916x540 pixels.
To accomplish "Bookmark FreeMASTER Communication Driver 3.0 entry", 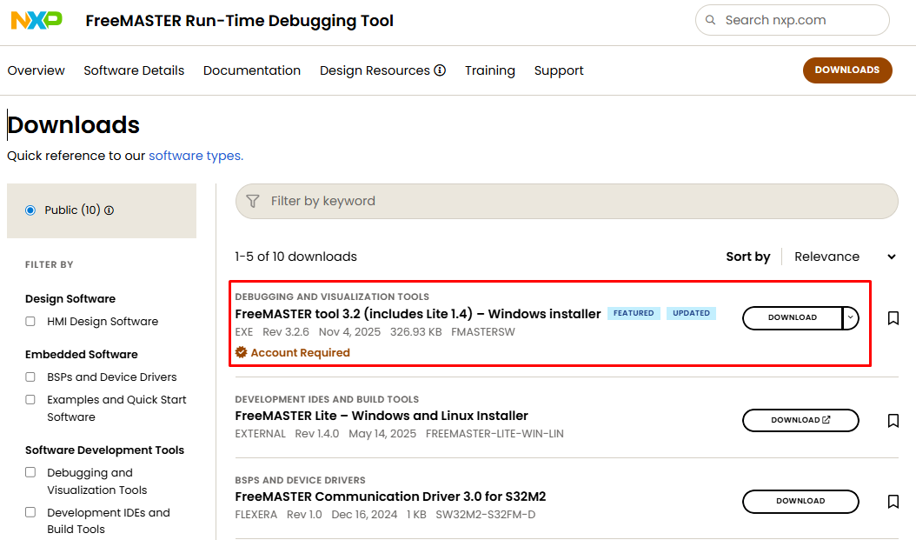I will [x=893, y=502].
